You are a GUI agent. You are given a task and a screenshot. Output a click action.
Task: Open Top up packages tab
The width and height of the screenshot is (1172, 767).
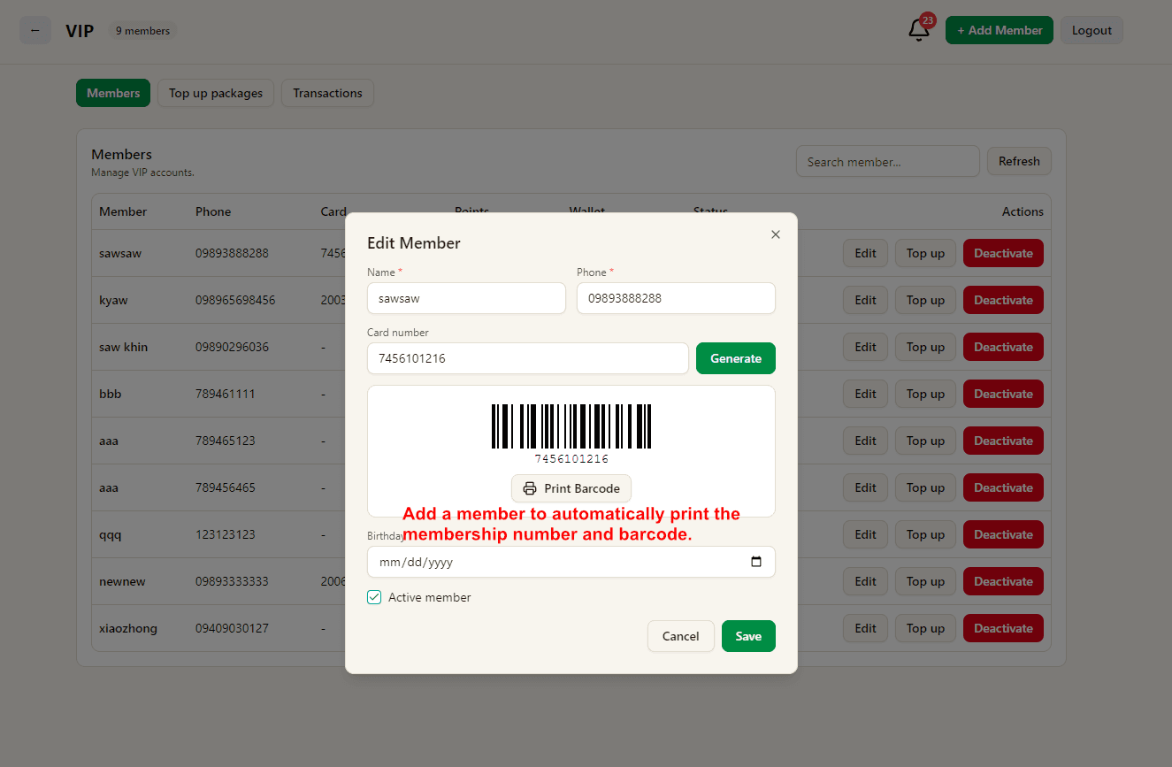tap(216, 93)
